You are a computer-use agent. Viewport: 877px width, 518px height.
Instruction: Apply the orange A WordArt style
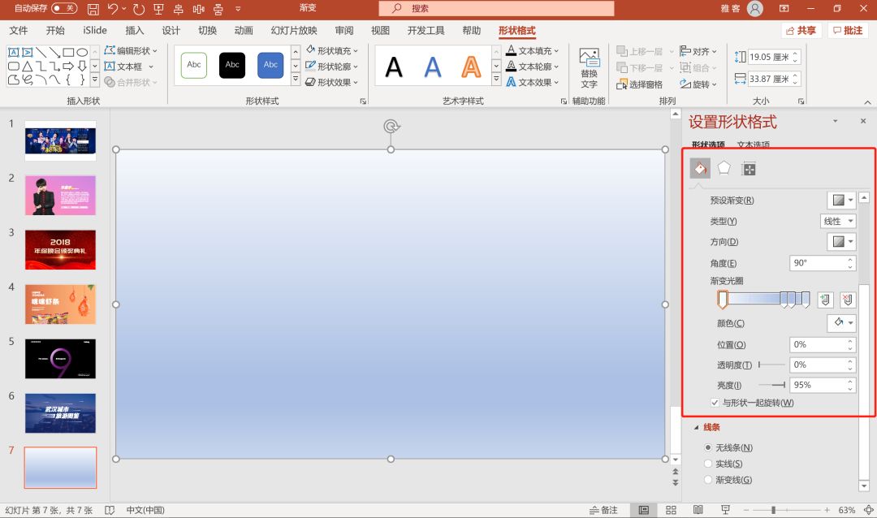click(471, 67)
